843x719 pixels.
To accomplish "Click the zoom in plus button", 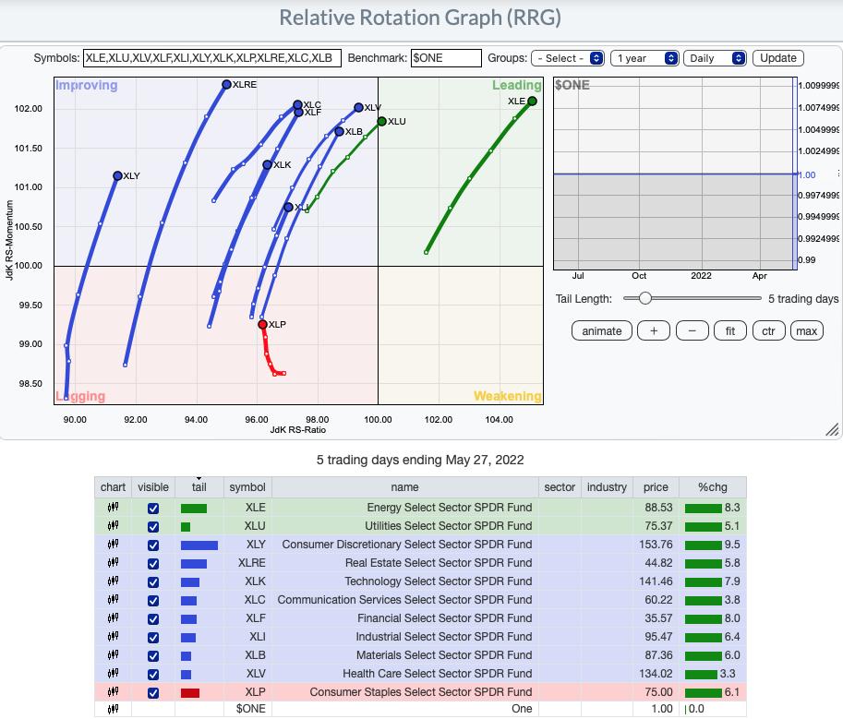I will 654,331.
